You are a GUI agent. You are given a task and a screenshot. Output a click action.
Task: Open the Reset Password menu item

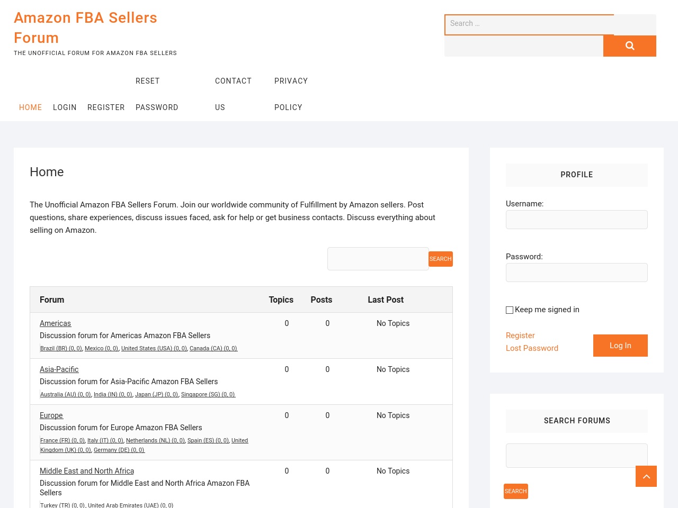tap(157, 94)
